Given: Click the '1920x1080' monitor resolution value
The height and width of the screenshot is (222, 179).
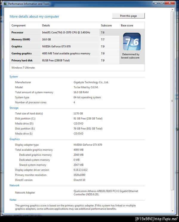Looking at the screenshot, I should tap(79, 175).
